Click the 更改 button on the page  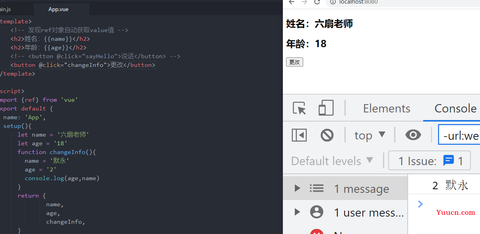[x=294, y=62]
